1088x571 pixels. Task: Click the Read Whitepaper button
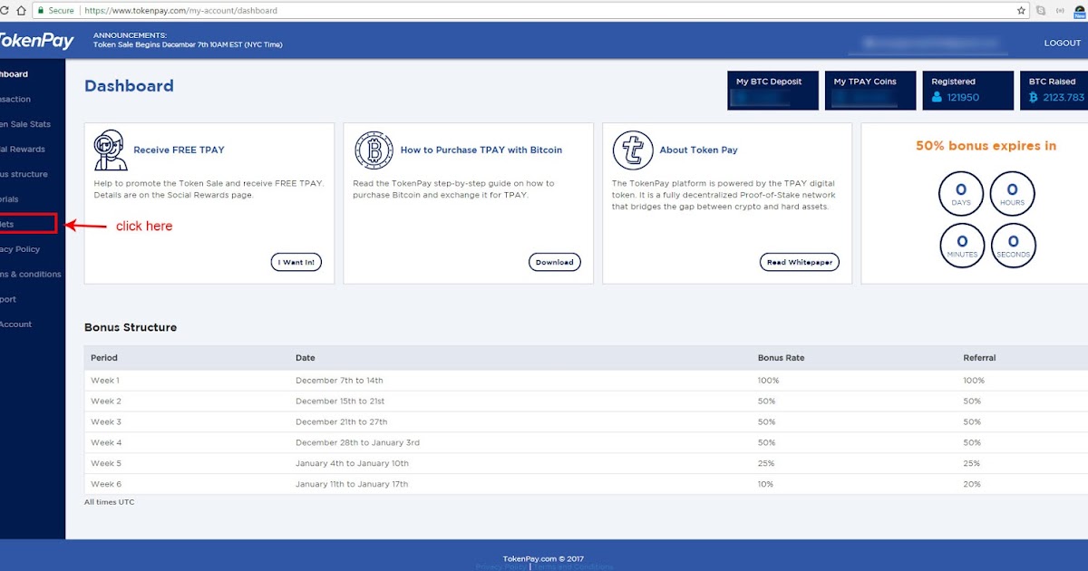pos(800,262)
